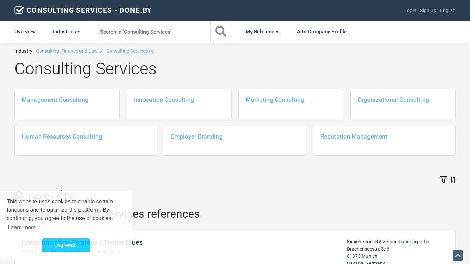The width and height of the screenshot is (470, 264).
Task: Click the scroll-to-top arrow button
Action: [458, 255]
